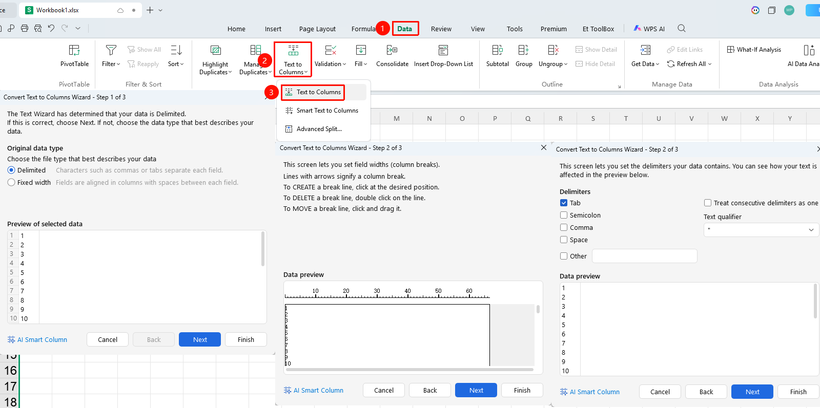This screenshot has width=820, height=408.
Task: Enable Treat consecutive delimiters as one
Action: point(708,203)
